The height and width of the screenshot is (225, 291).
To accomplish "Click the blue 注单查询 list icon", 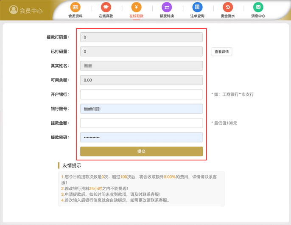I will click(x=197, y=7).
